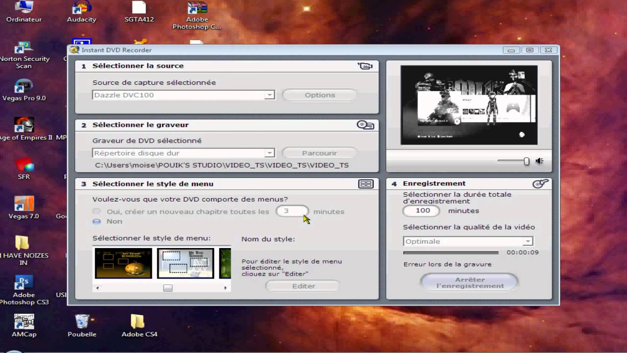Click the Options button
This screenshot has width=627, height=353.
(x=320, y=95)
